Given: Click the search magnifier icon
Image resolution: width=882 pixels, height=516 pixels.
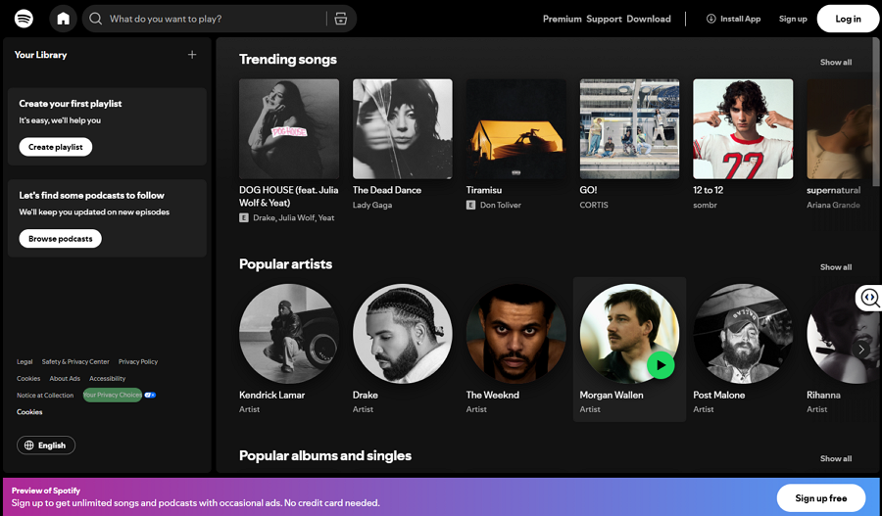Looking at the screenshot, I should 96,19.
